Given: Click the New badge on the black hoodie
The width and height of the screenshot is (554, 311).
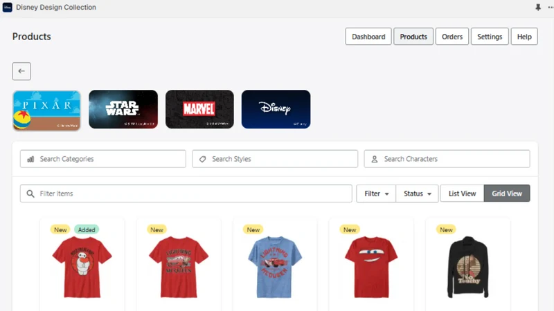Looking at the screenshot, I should tap(446, 230).
